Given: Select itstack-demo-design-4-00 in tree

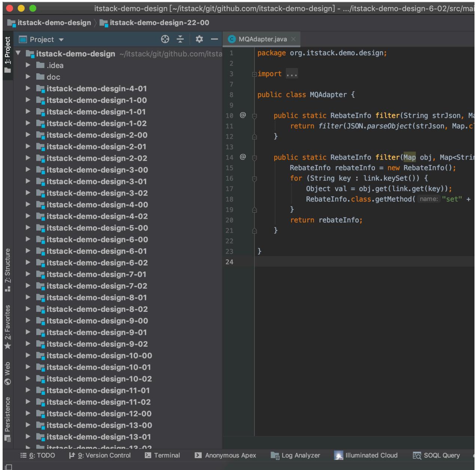Looking at the screenshot, I should pyautogui.click(x=97, y=205).
